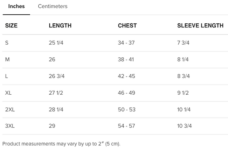Image resolution: width=228 pixels, height=151 pixels.
Task: Click the CHEST column header
Action: pos(127,26)
